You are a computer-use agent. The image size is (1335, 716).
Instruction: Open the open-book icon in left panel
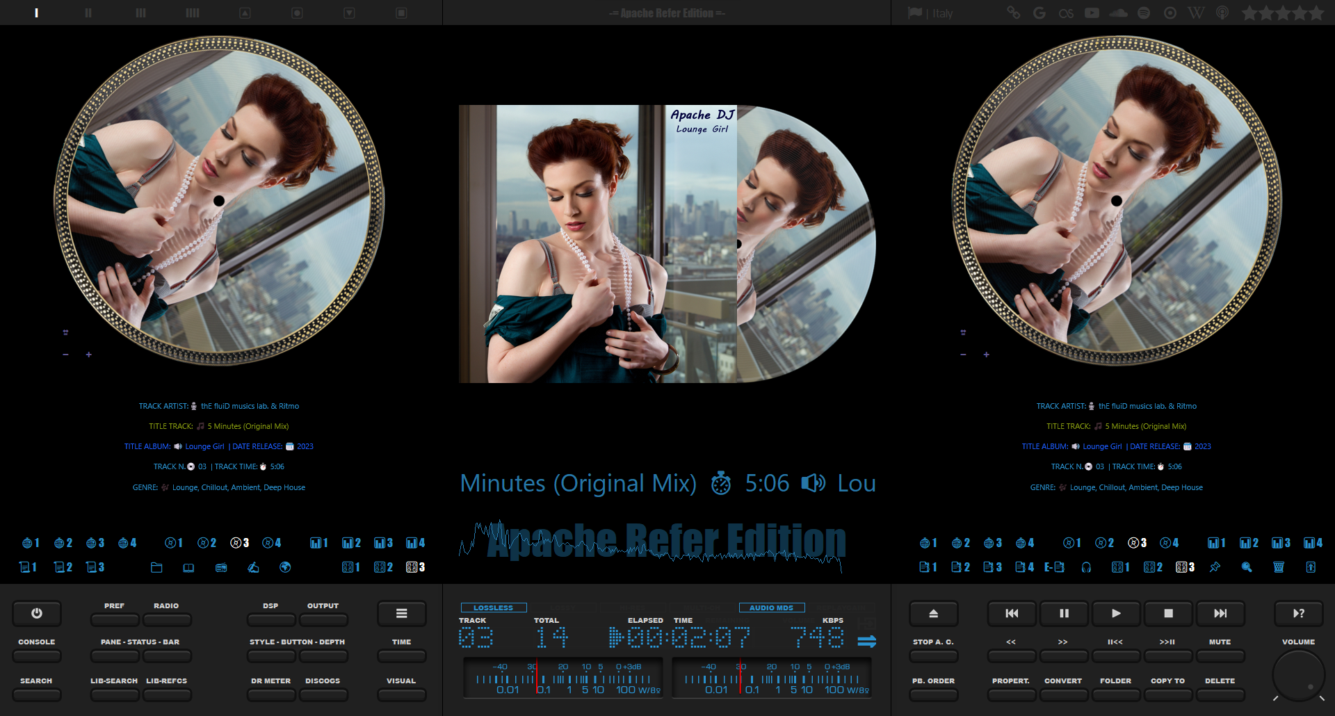point(188,567)
